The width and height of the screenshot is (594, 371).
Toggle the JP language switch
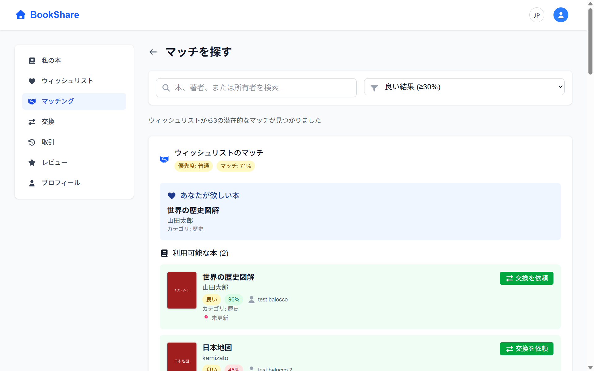pos(536,15)
